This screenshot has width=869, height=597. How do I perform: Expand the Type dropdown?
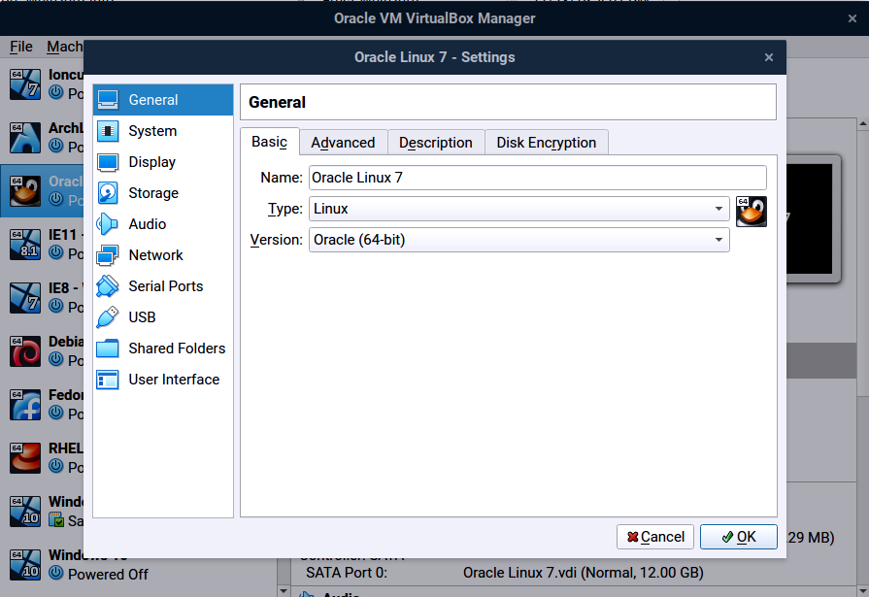click(719, 208)
